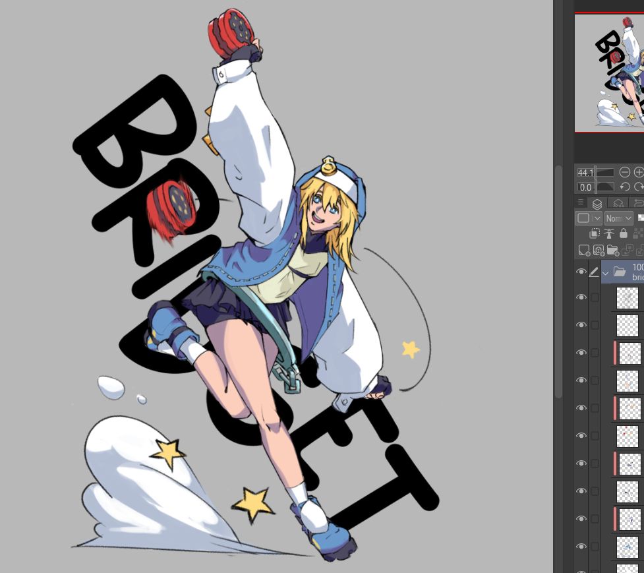Click the folder's 100 opacity text
644x573 pixels.
coord(638,267)
